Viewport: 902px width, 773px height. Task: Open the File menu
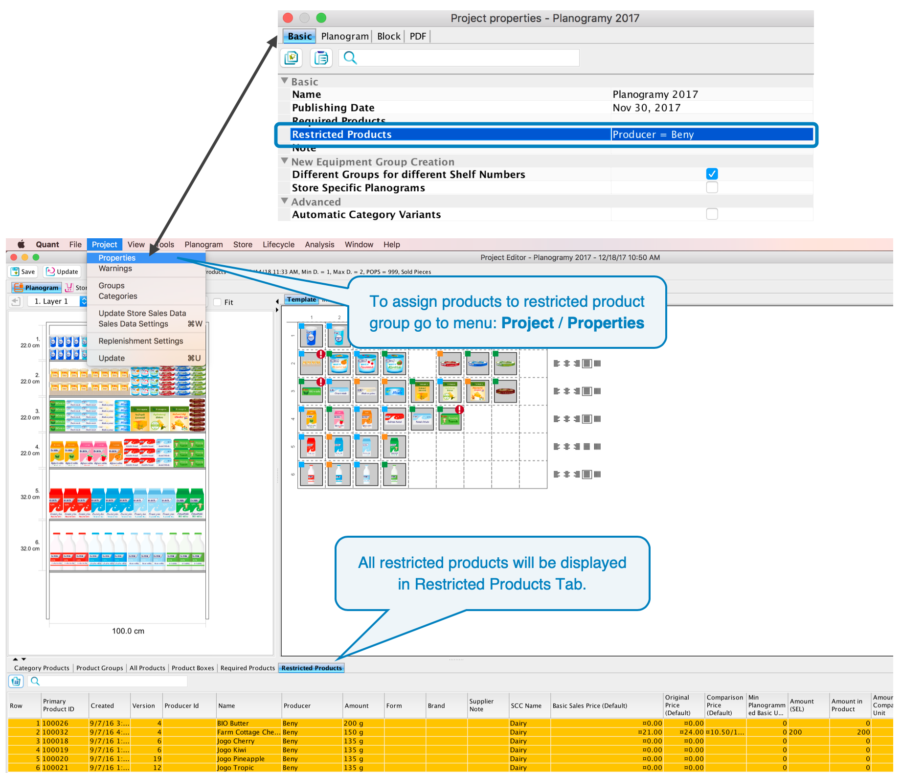pyautogui.click(x=75, y=244)
